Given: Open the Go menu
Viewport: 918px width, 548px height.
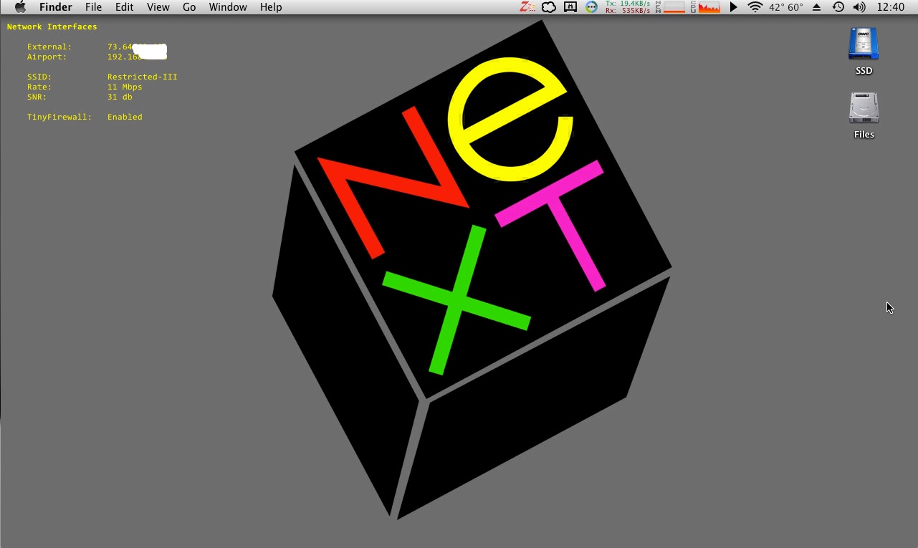Looking at the screenshot, I should (x=189, y=7).
